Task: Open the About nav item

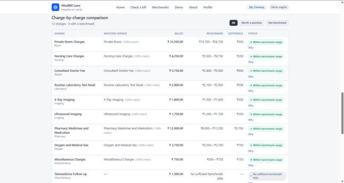Action: (193, 7)
